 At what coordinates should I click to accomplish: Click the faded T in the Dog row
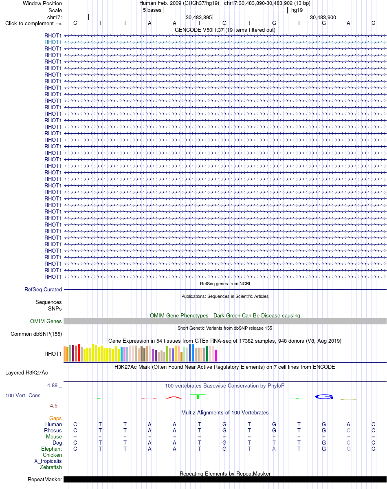point(274,443)
